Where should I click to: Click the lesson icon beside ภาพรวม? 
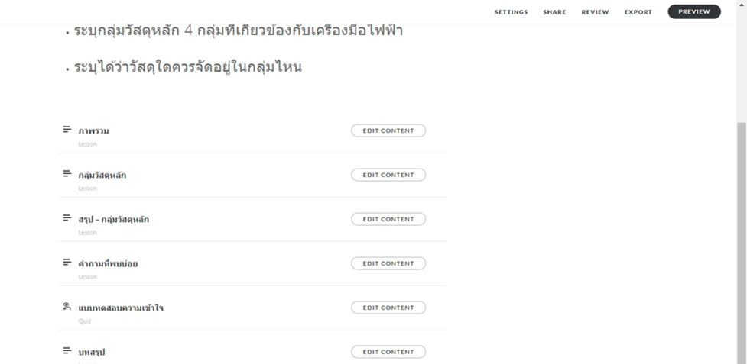click(67, 129)
